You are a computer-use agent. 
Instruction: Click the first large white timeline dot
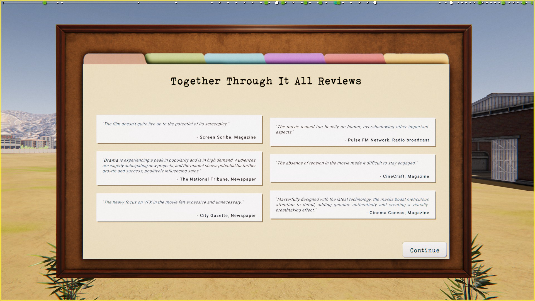277,3
